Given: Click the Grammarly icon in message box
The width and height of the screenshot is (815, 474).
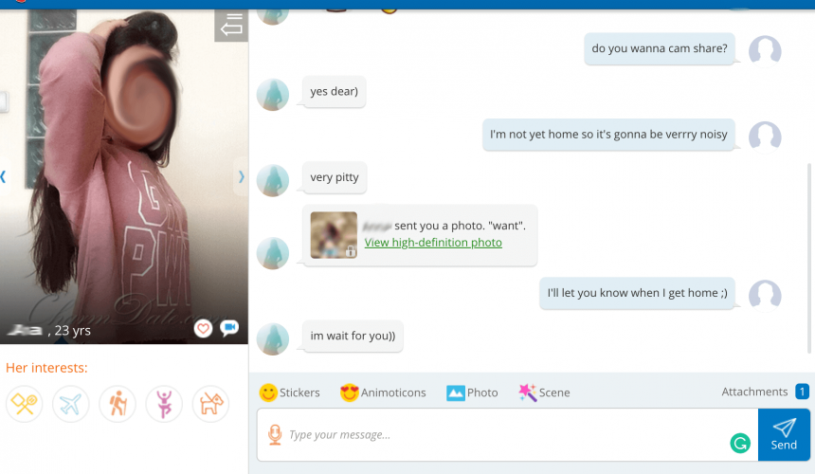Looking at the screenshot, I should [x=740, y=442].
